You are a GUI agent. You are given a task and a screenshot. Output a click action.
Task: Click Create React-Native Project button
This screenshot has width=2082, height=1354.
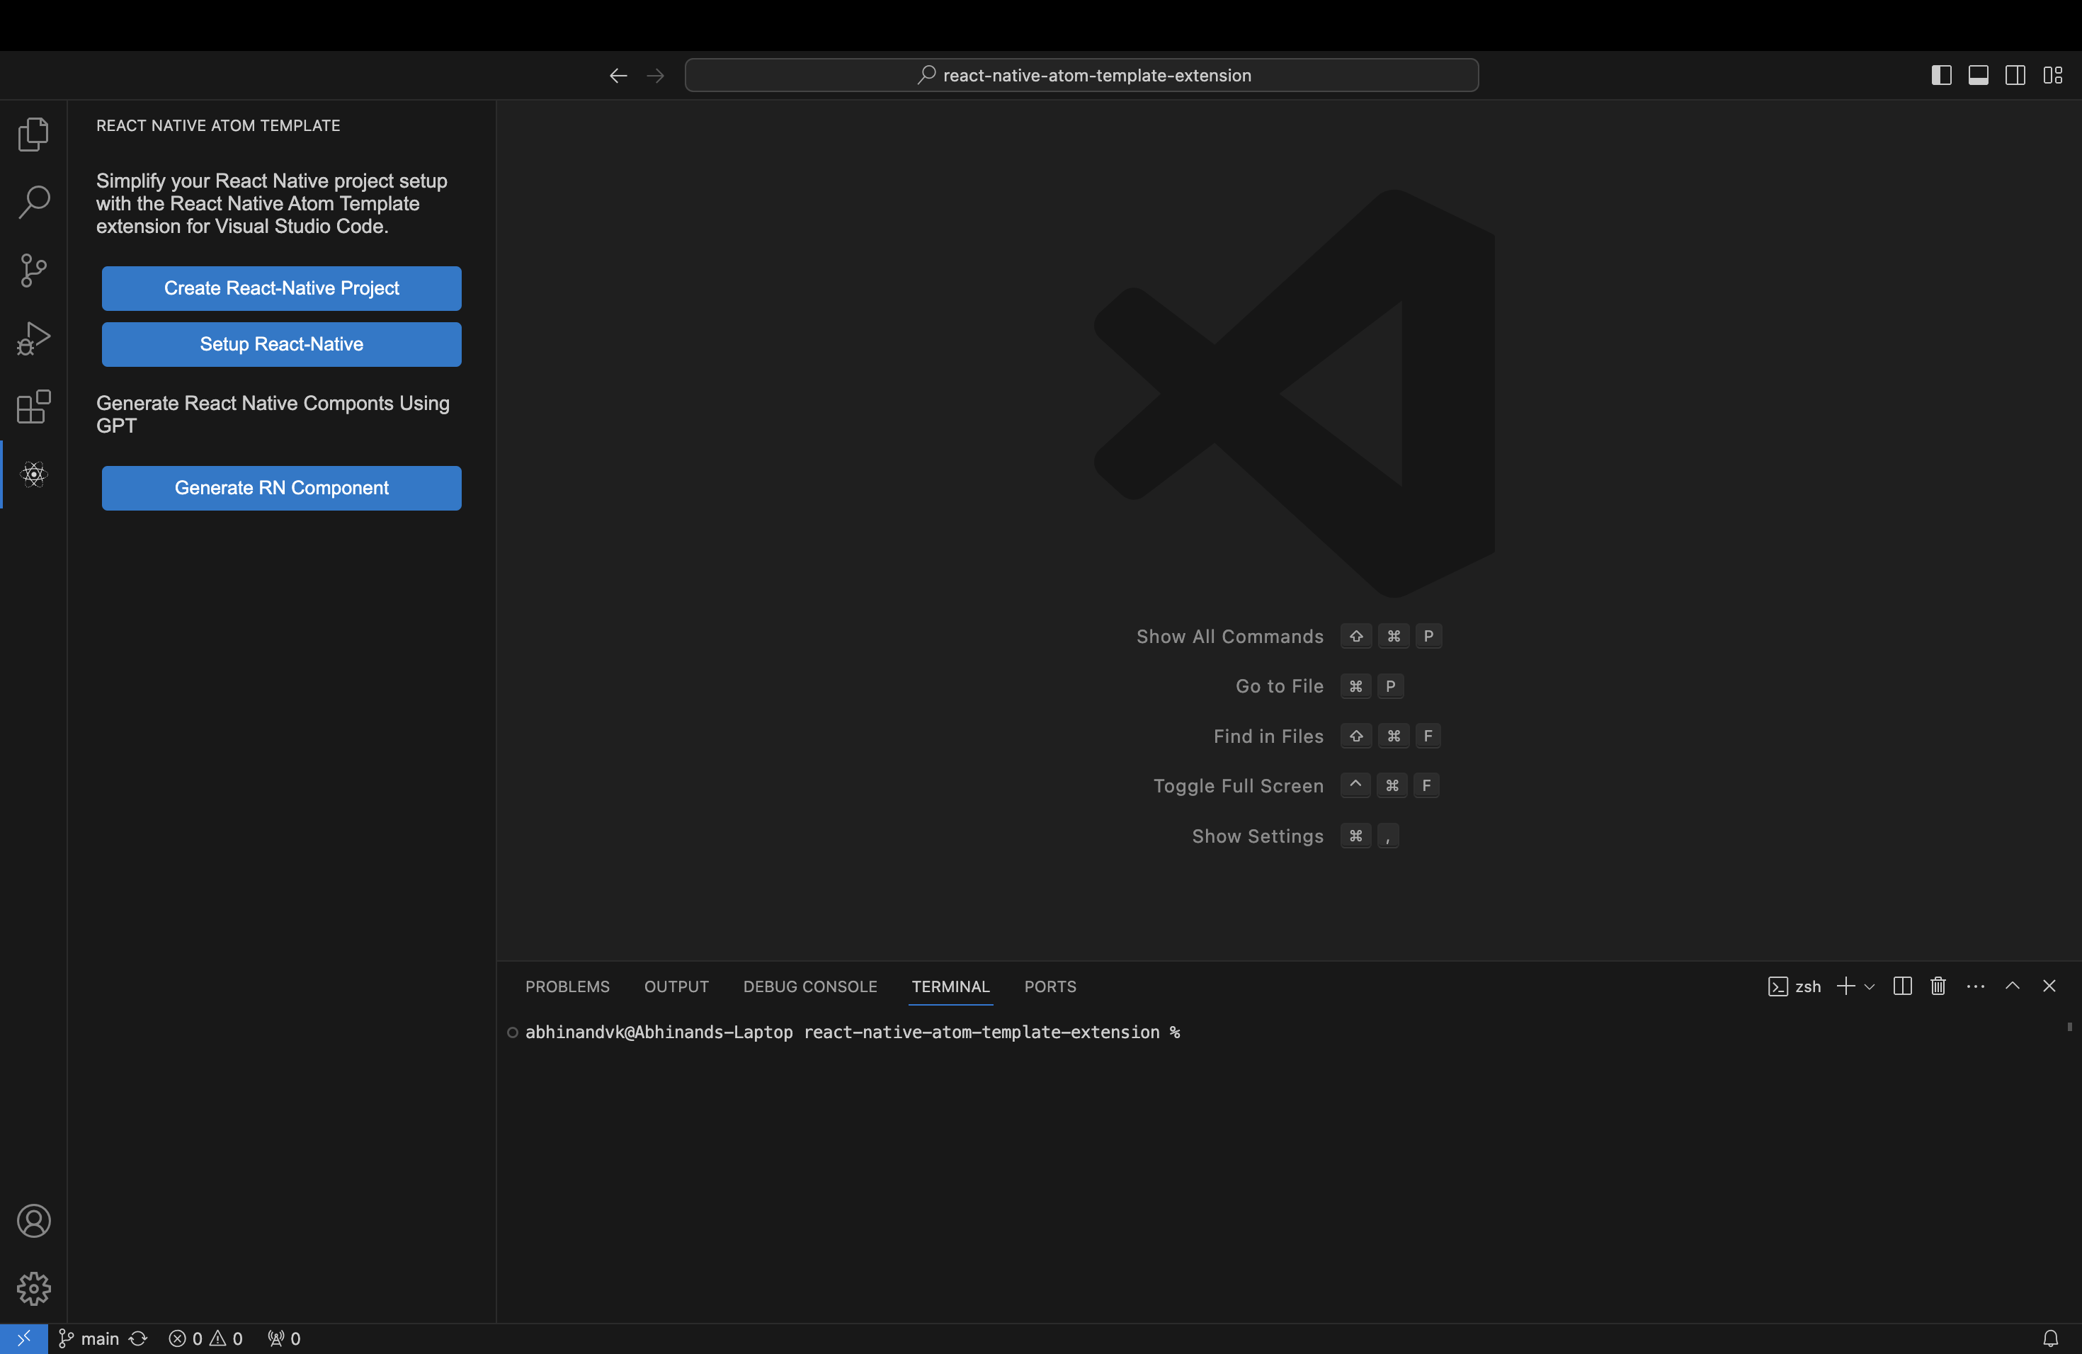282,289
